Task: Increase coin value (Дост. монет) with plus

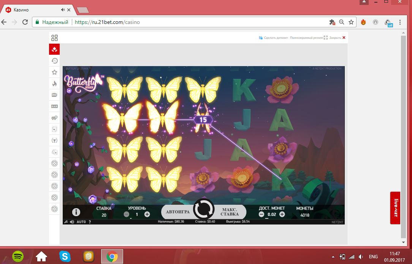Action: (282, 214)
